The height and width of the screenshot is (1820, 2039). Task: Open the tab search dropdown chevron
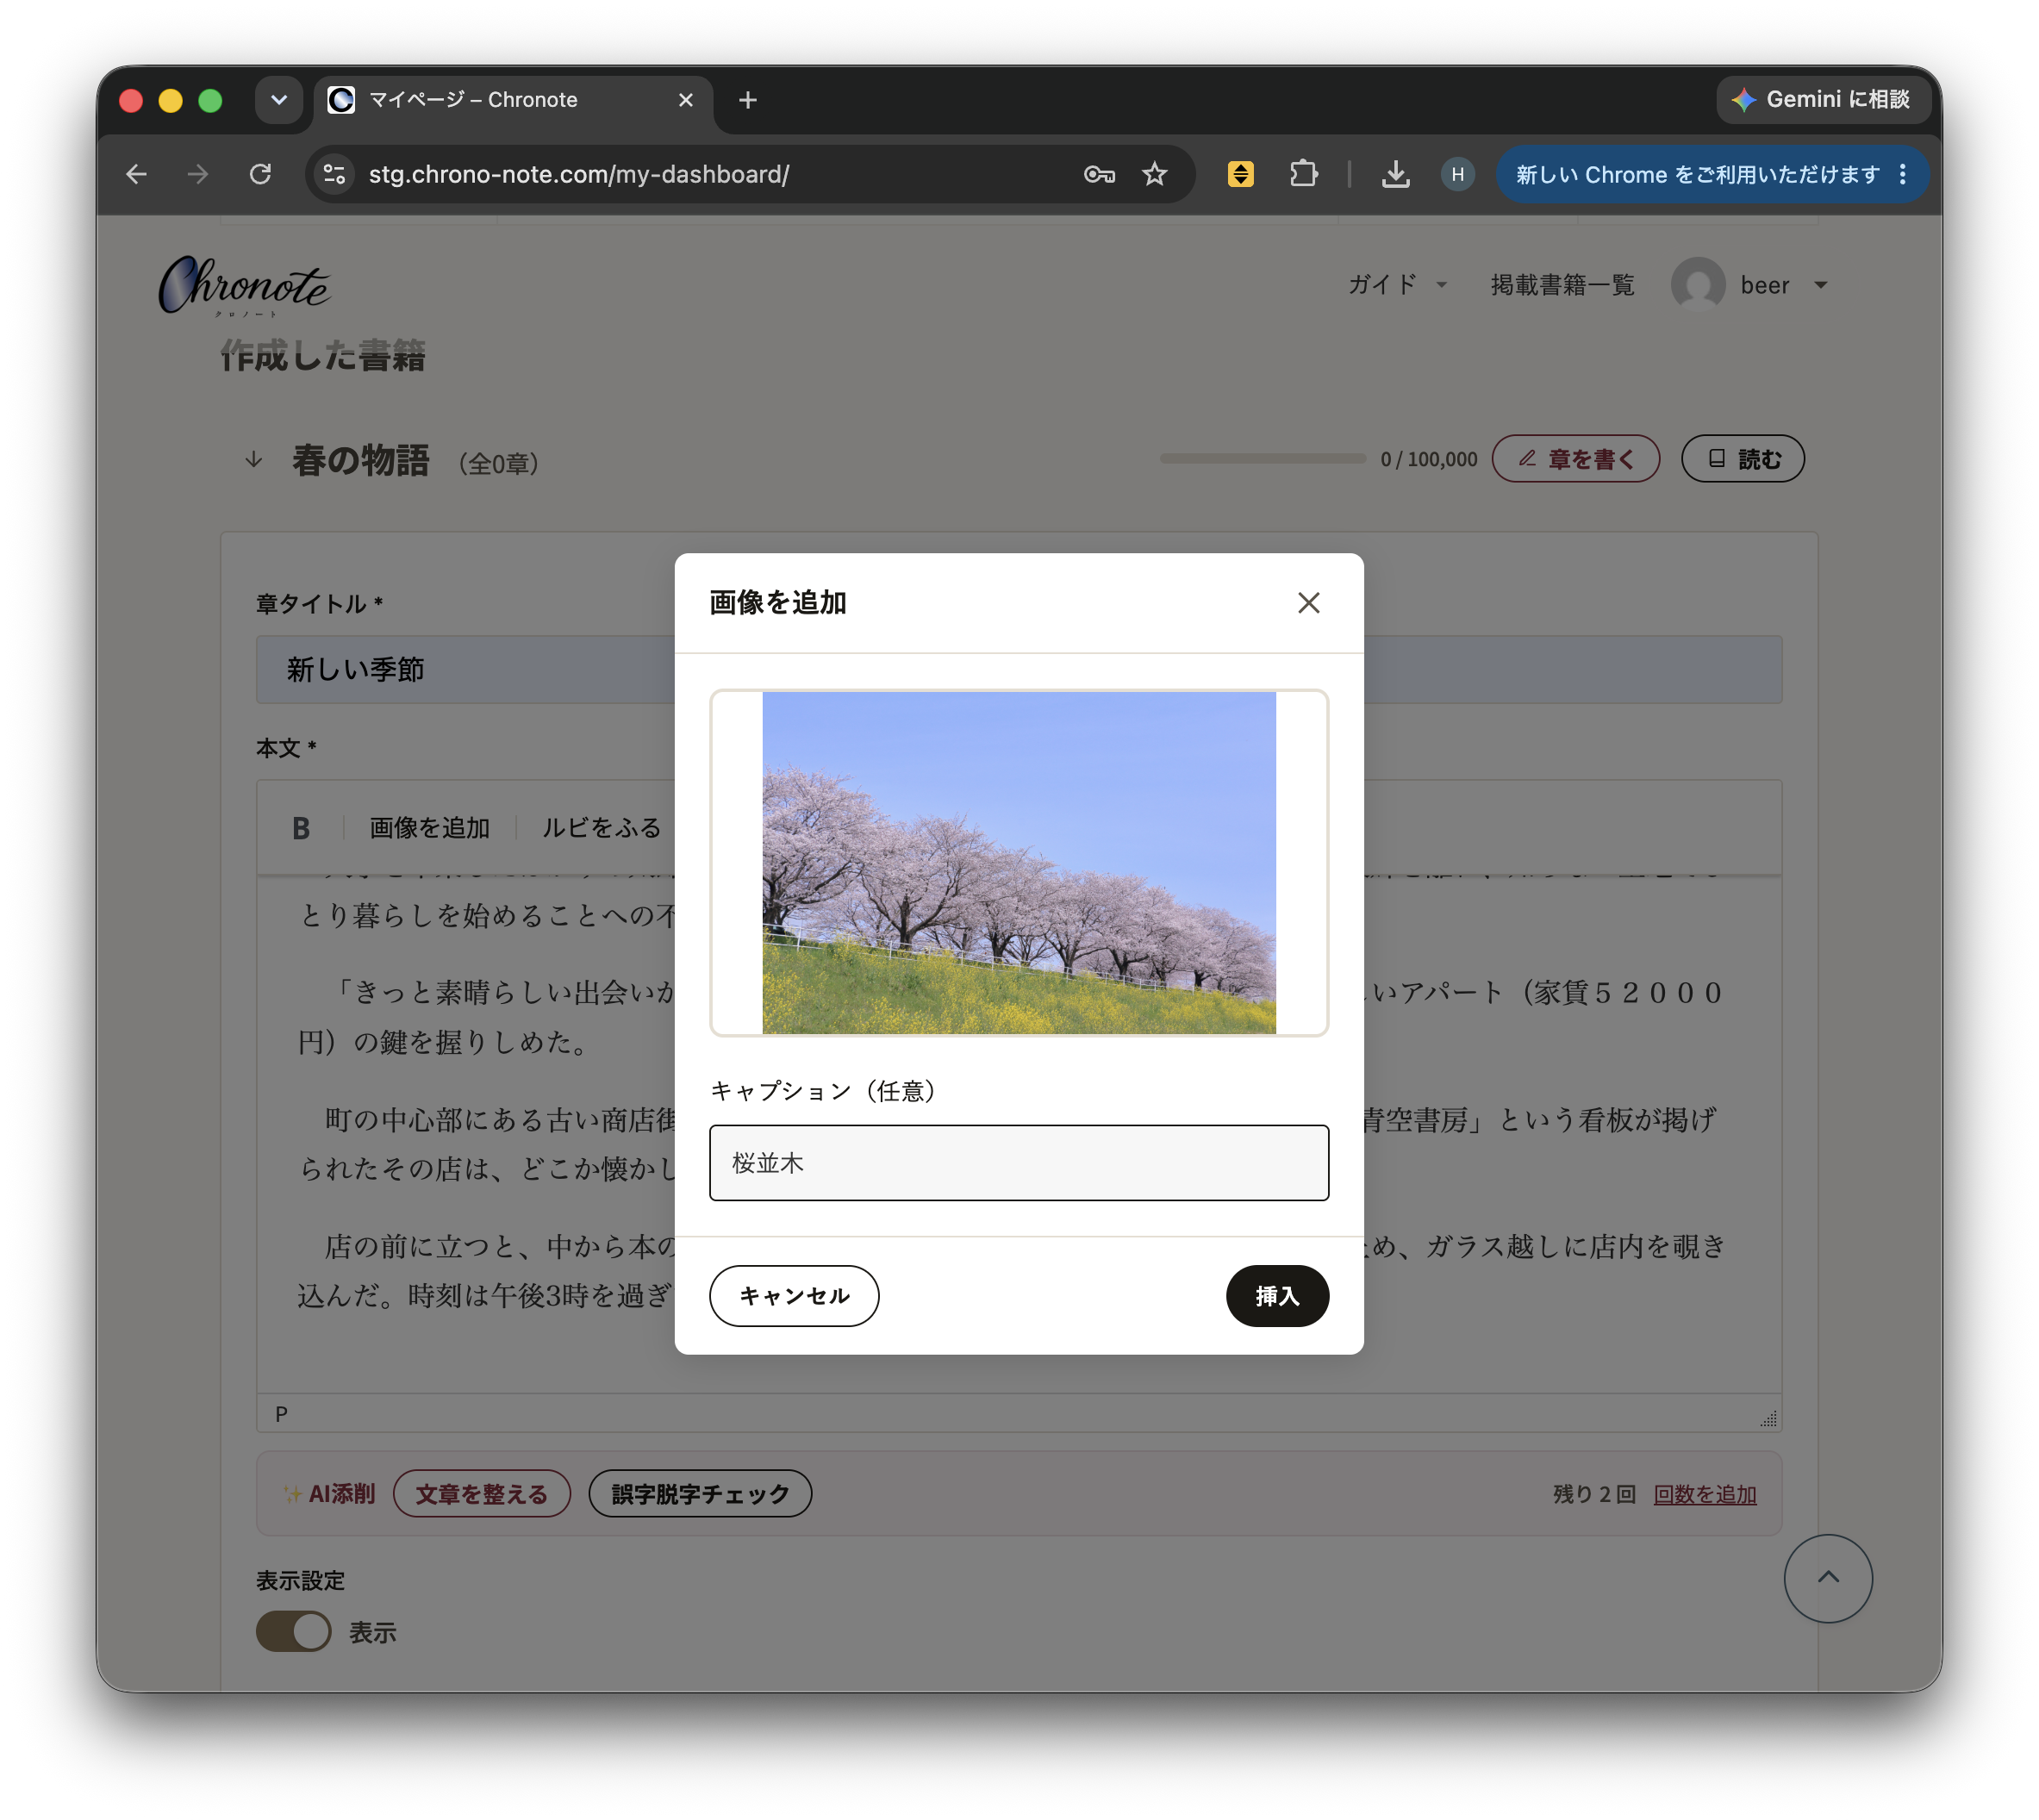pos(278,100)
